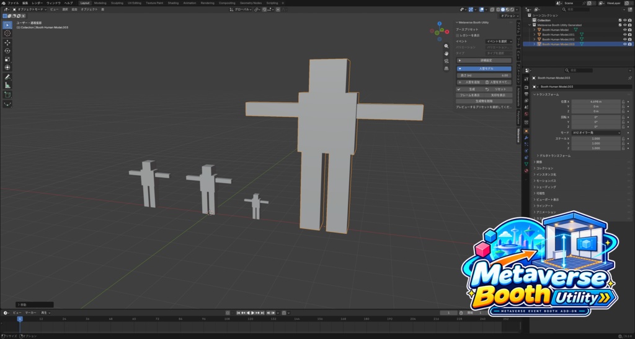The height and width of the screenshot is (339, 635).
Task: Toggle lock on Location X field
Action: [623, 102]
